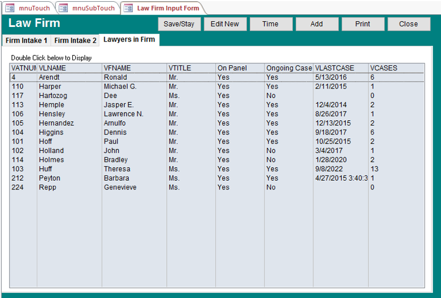Open the Firm Intake 1 tab

pos(26,40)
